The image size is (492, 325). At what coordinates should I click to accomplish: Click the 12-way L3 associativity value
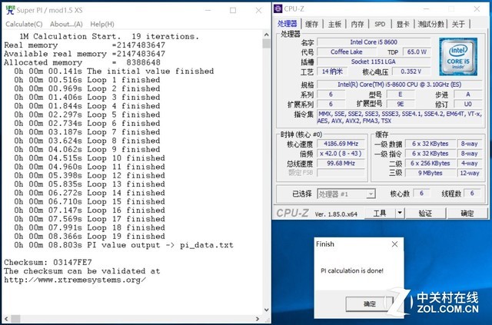[470, 173]
